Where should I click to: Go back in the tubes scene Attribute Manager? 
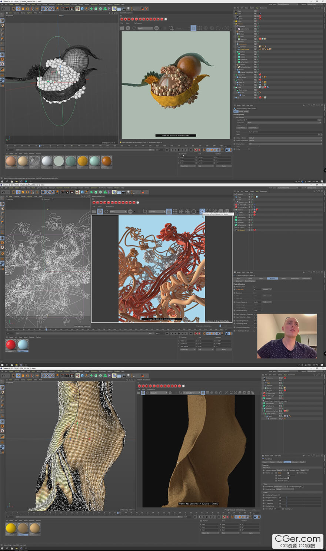[x=303, y=272]
